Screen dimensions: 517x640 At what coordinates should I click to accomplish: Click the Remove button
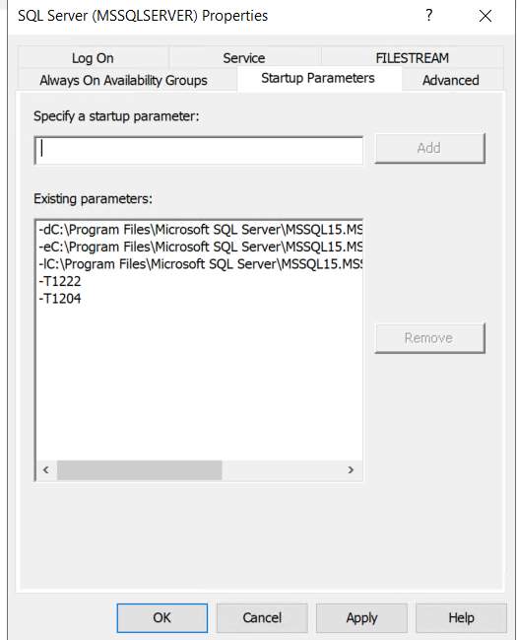(429, 338)
